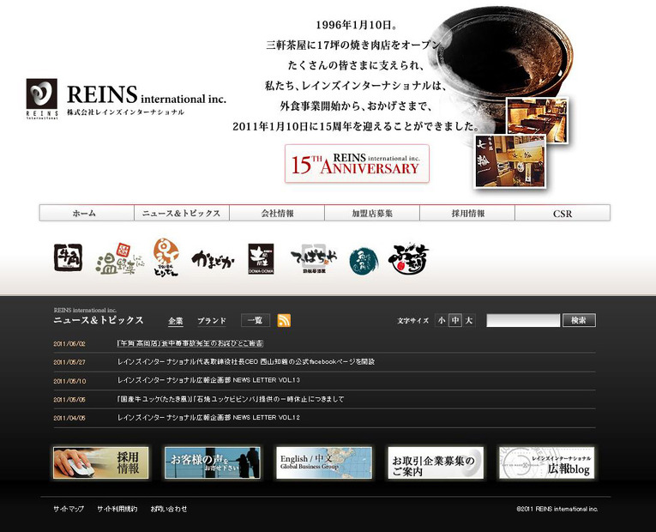The height and width of the screenshot is (532, 656).
Task: Click the 七輪 storefront photo thumbnail
Action: pyautogui.click(x=510, y=161)
